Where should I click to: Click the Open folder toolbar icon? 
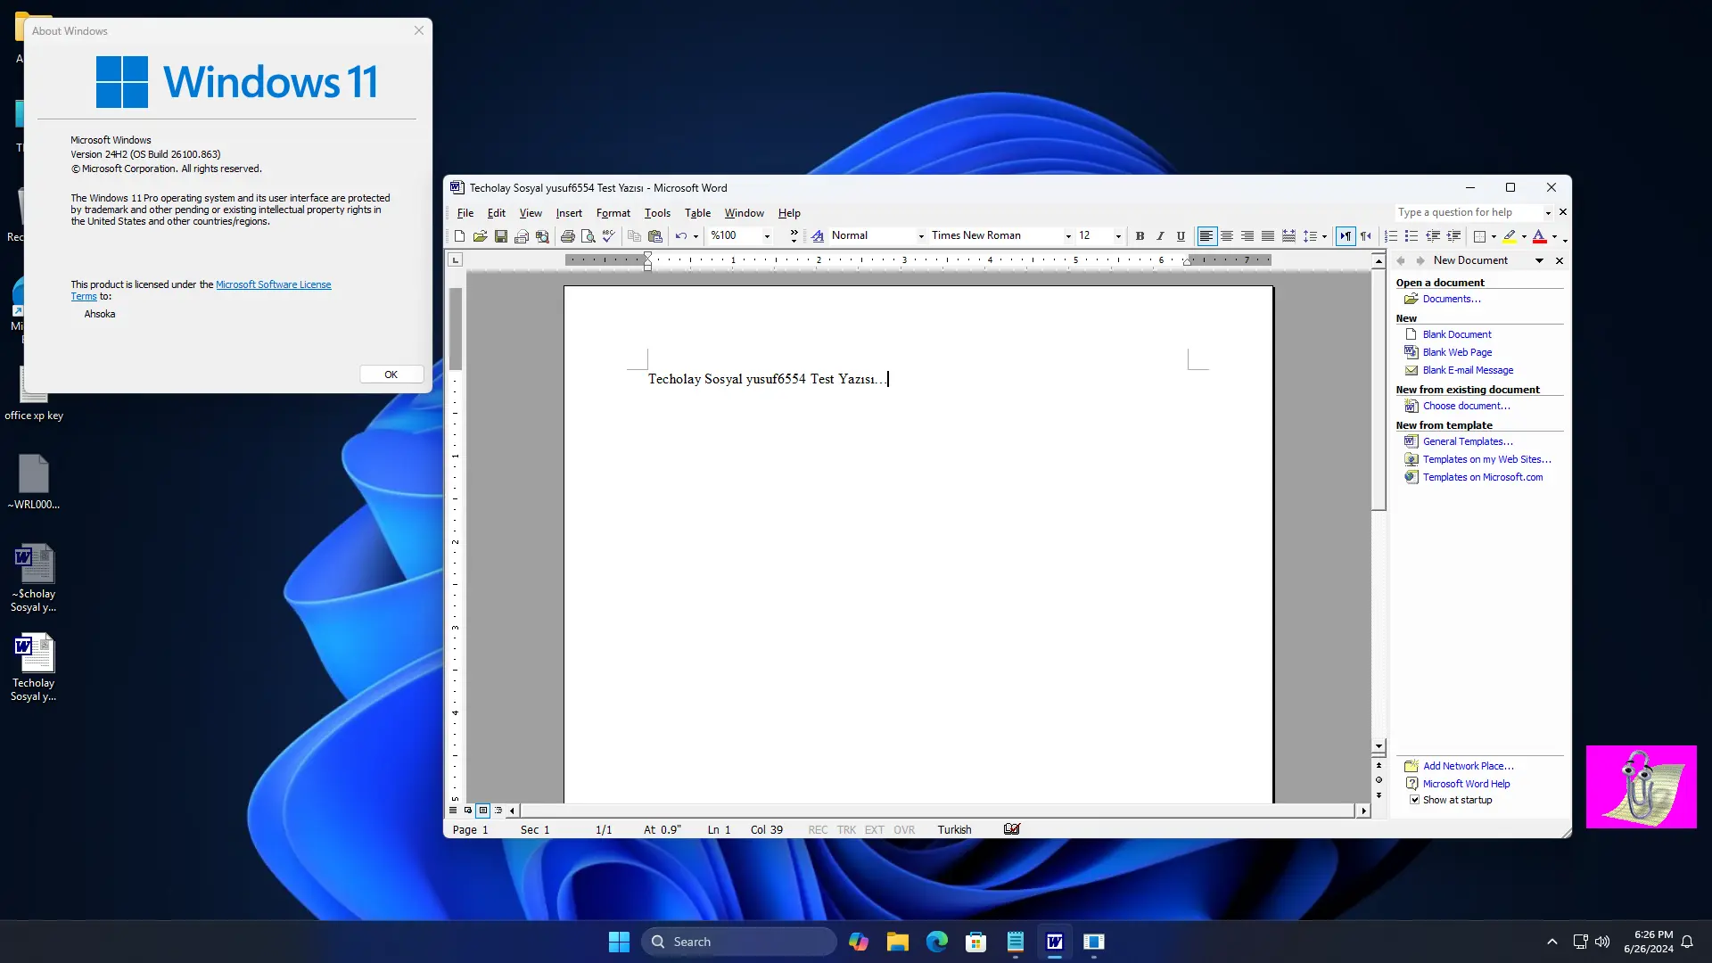point(480,236)
